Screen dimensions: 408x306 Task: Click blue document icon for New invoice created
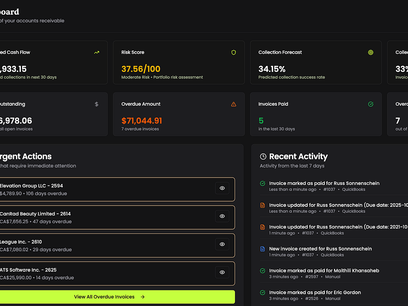(x=263, y=249)
